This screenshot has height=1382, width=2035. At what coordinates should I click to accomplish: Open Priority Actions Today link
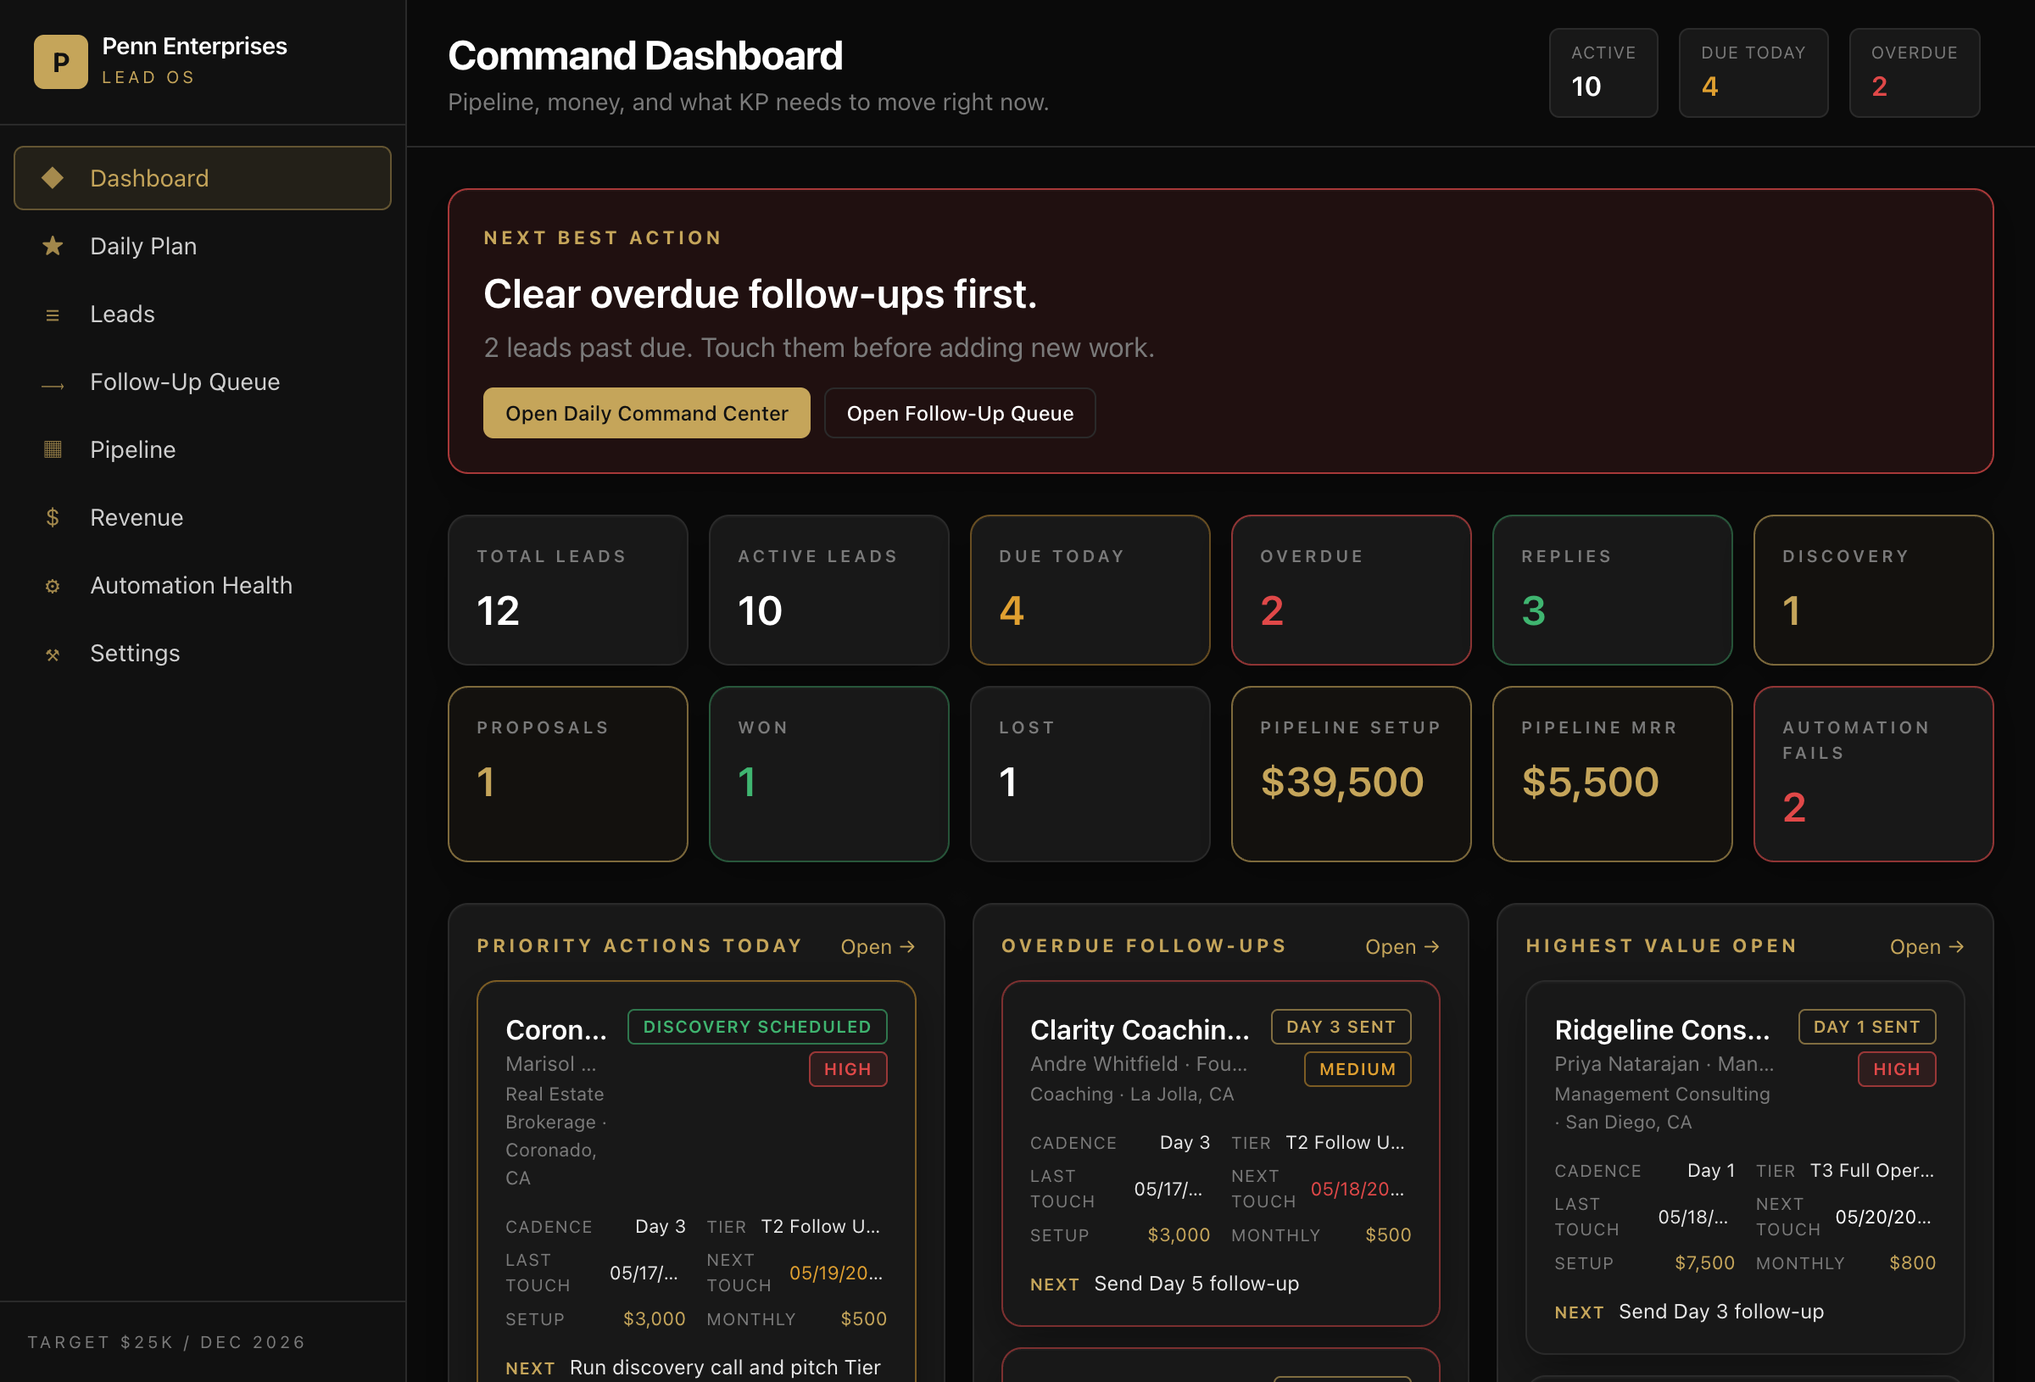pos(878,947)
